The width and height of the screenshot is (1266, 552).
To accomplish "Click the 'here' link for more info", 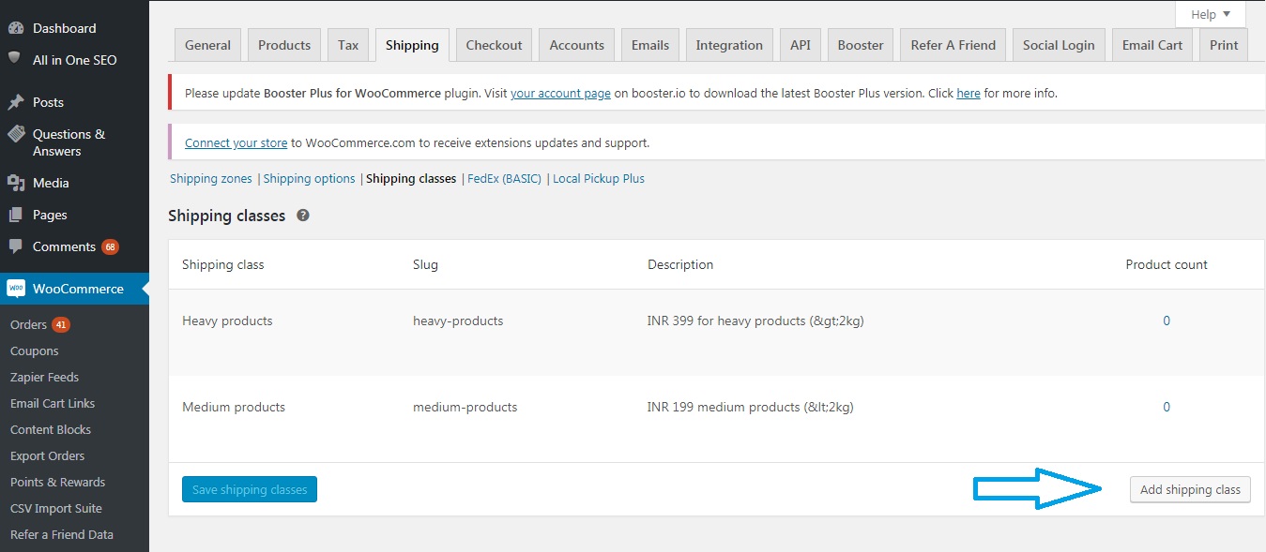I will (x=969, y=93).
